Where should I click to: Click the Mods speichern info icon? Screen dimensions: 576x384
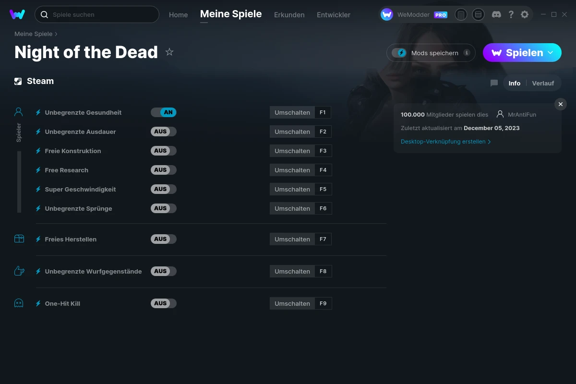click(x=467, y=53)
